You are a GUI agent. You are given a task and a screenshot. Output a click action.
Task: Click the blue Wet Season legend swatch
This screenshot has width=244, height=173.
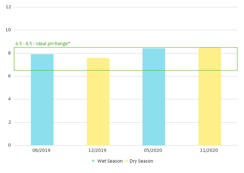(93, 161)
